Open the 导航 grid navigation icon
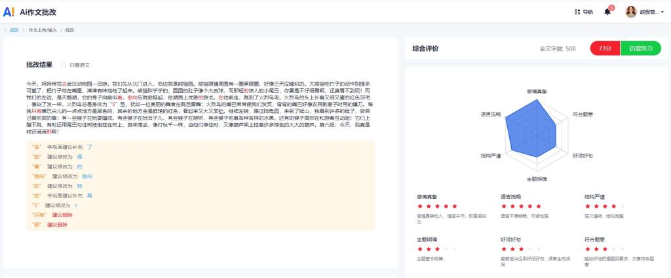 click(x=559, y=12)
